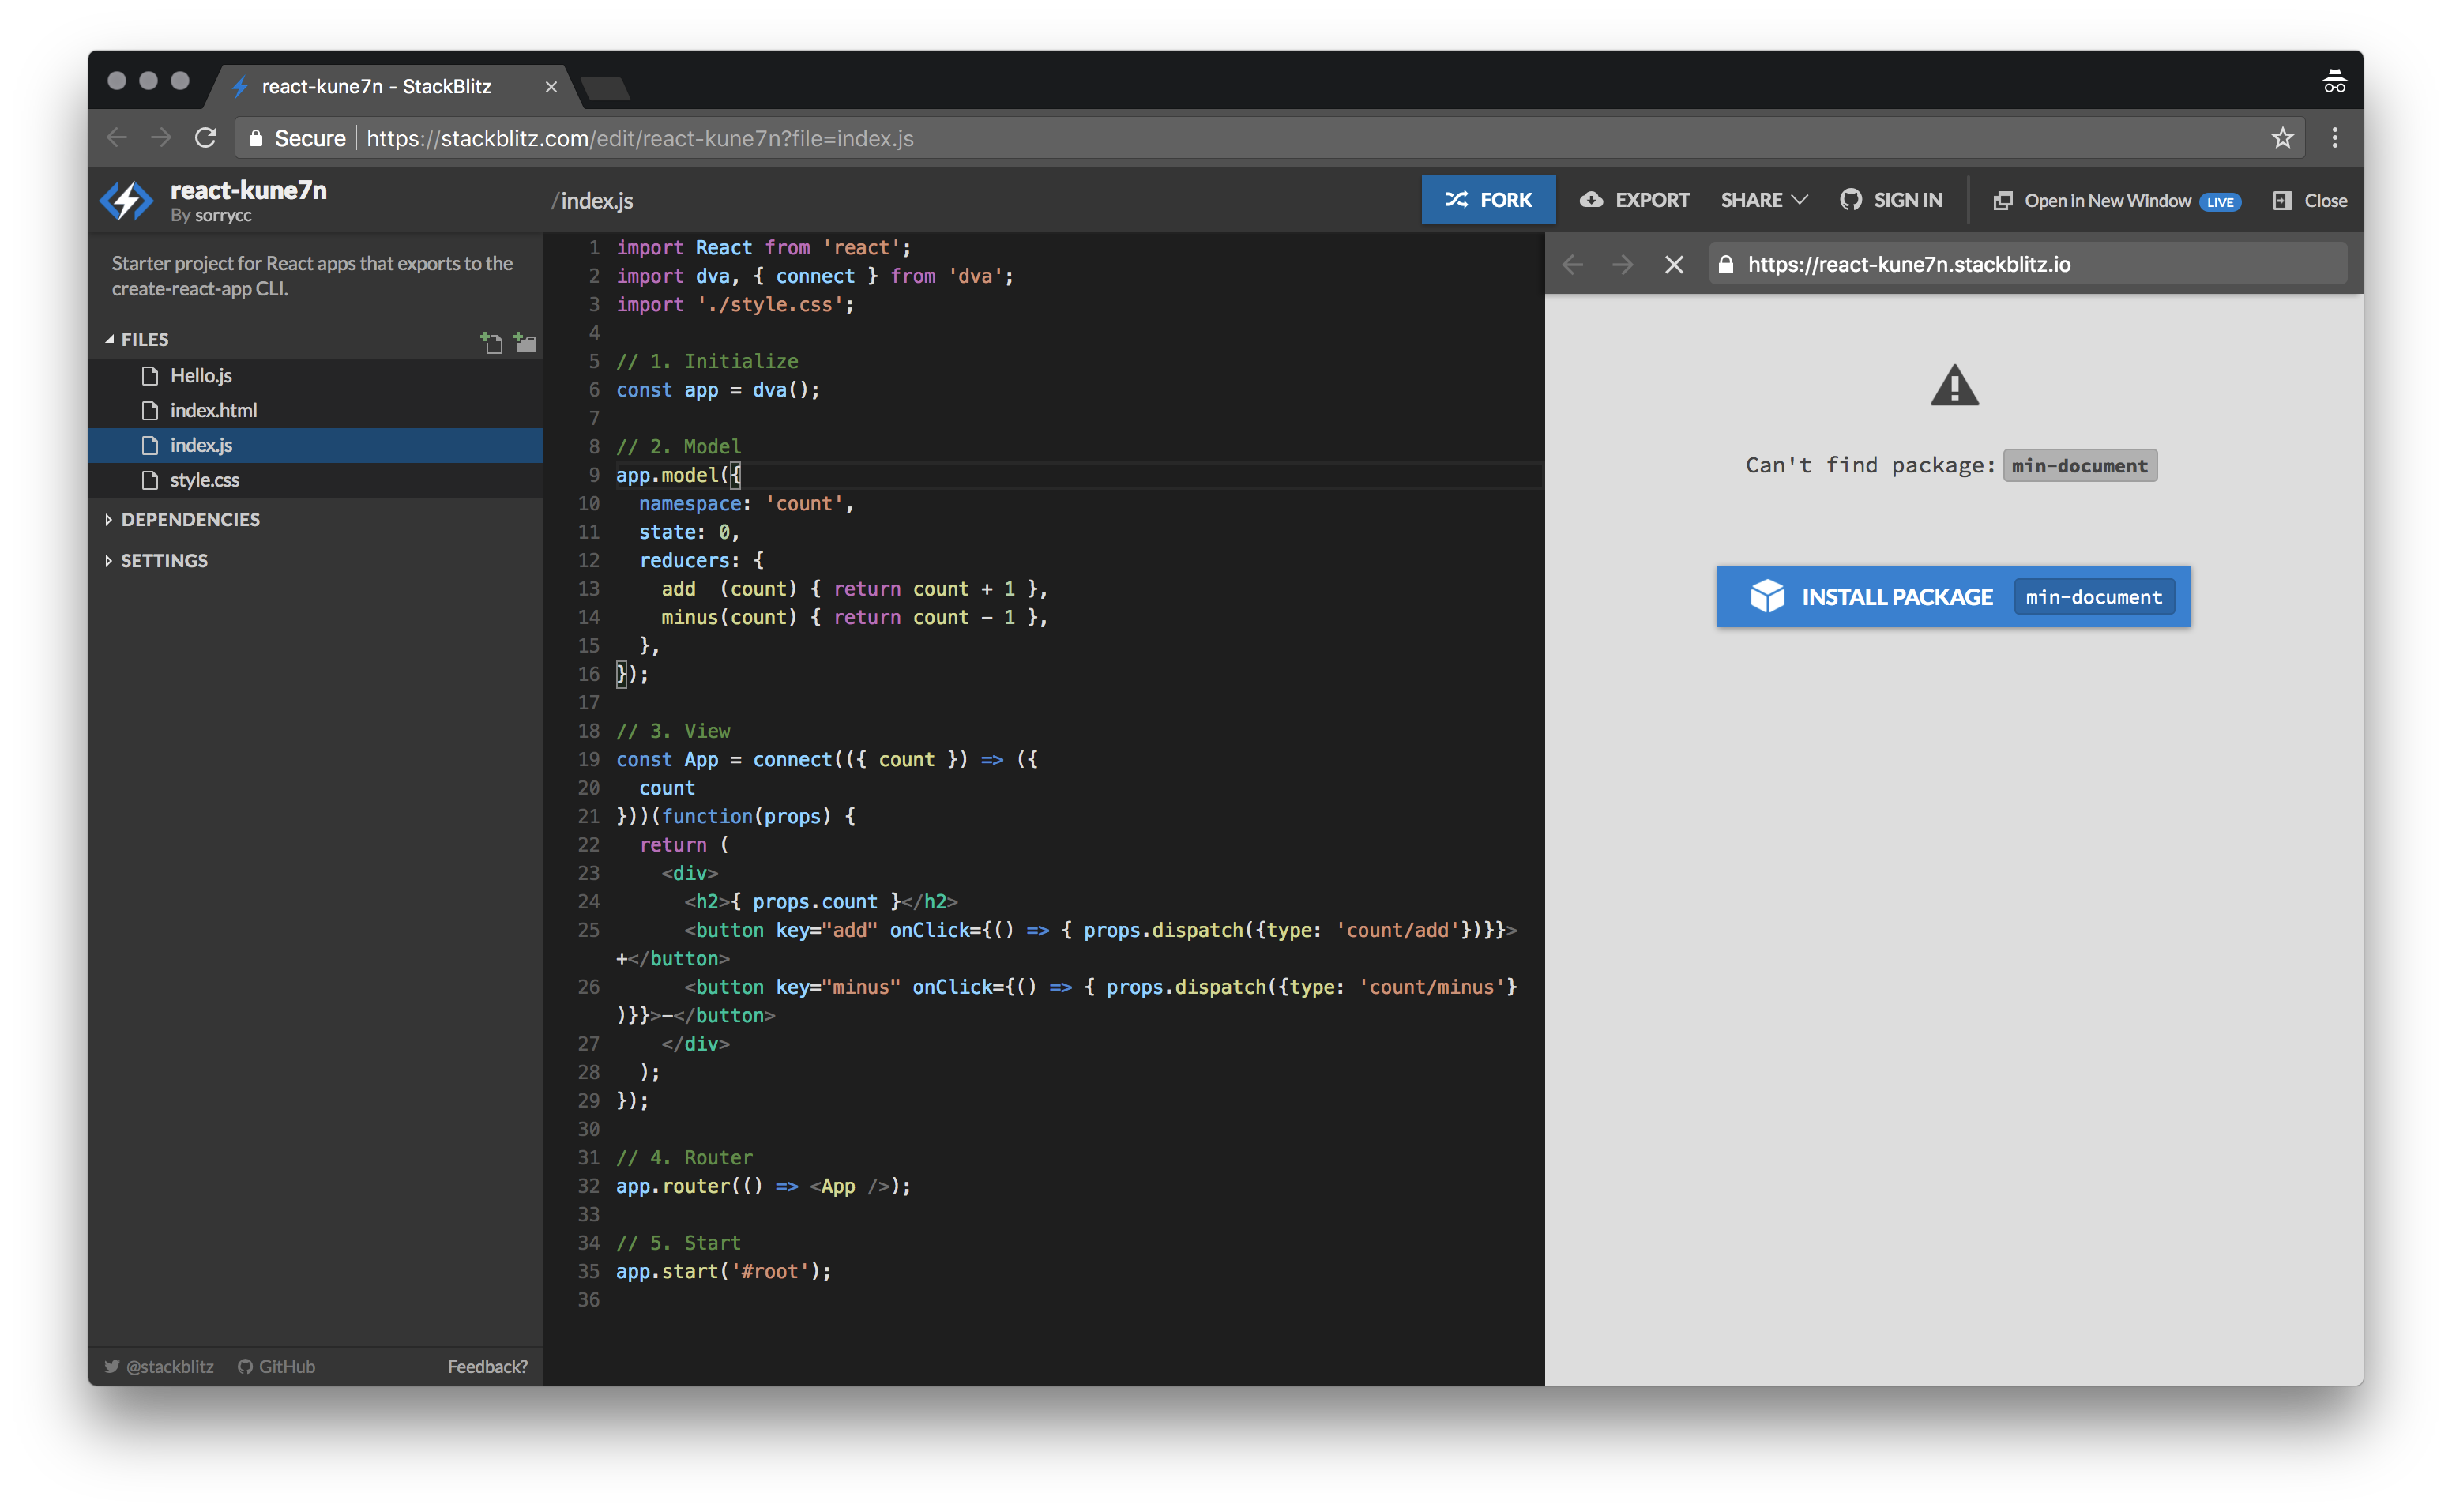Close the react-kune7n browser tab
This screenshot has height=1512, width=2452.
551,87
